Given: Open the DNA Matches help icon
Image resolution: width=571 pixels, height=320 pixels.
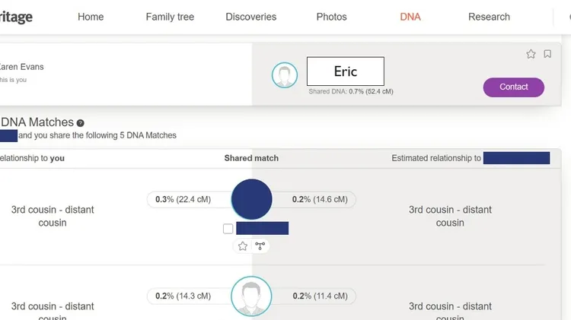Looking at the screenshot, I should coord(81,123).
